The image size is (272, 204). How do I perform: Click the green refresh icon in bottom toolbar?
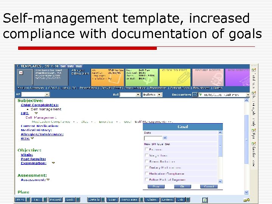tap(205, 200)
